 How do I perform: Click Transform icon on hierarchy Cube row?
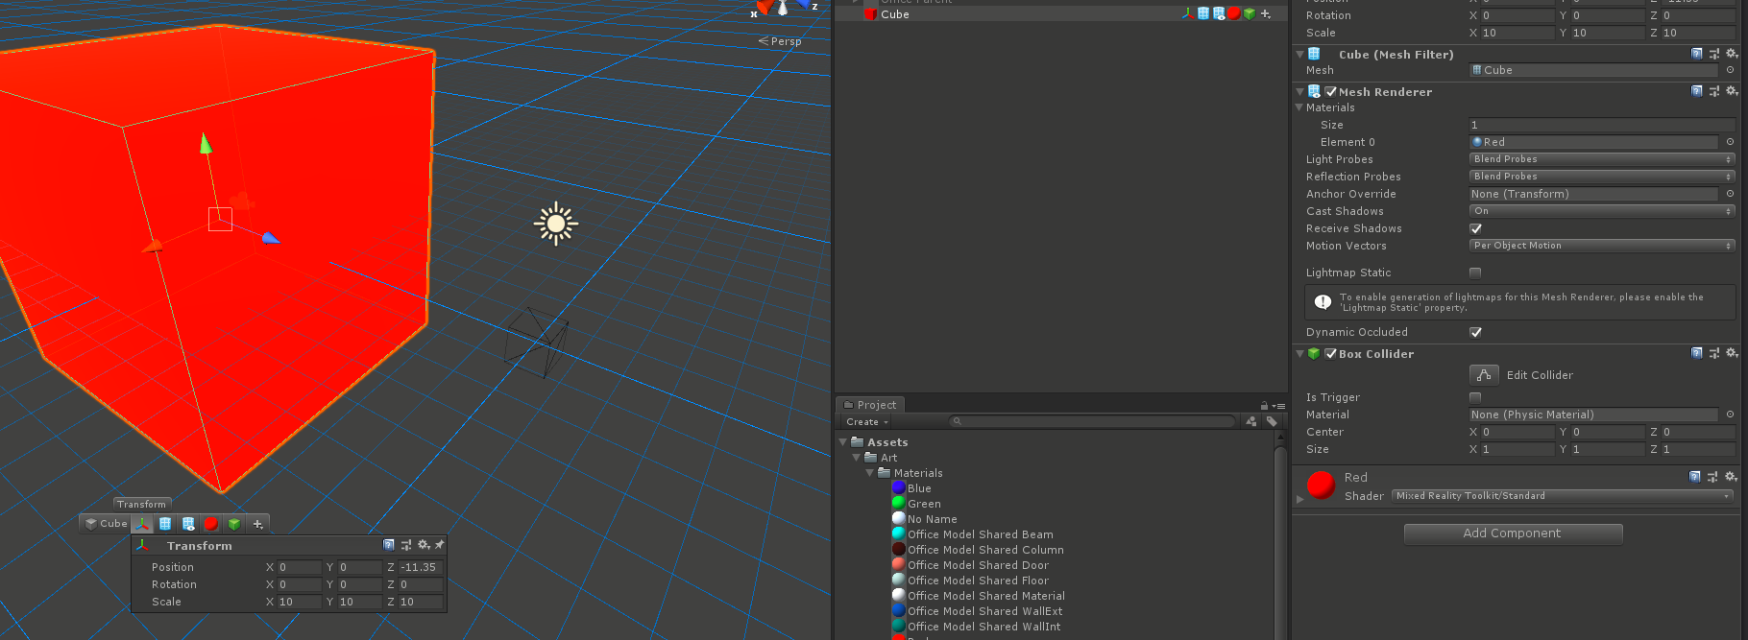coord(1188,13)
